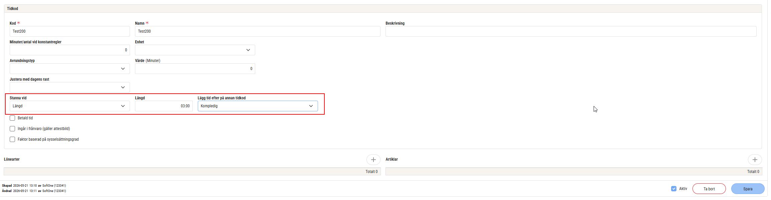Expand Justera med dagens rast dropdown
Screen dimensions: 771x200
[69, 87]
